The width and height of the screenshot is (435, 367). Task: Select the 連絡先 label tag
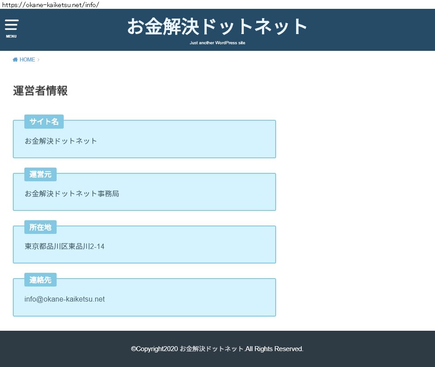coord(40,280)
